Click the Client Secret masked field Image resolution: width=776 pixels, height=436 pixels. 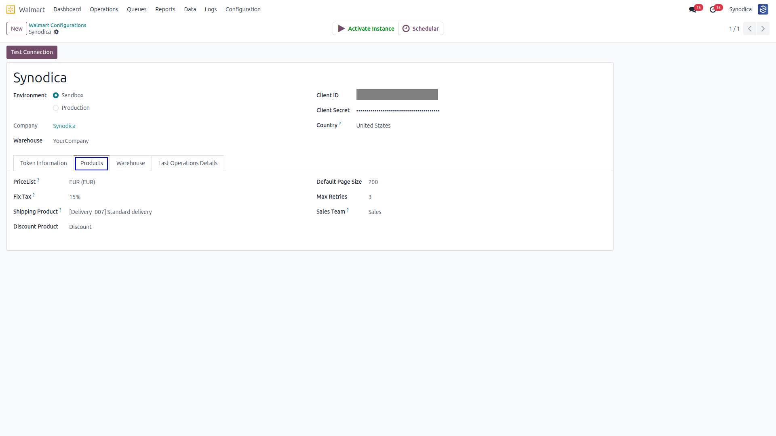click(398, 110)
